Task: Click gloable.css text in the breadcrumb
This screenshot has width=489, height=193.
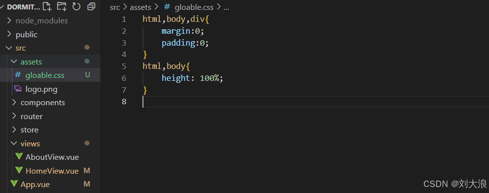Action: (x=194, y=7)
